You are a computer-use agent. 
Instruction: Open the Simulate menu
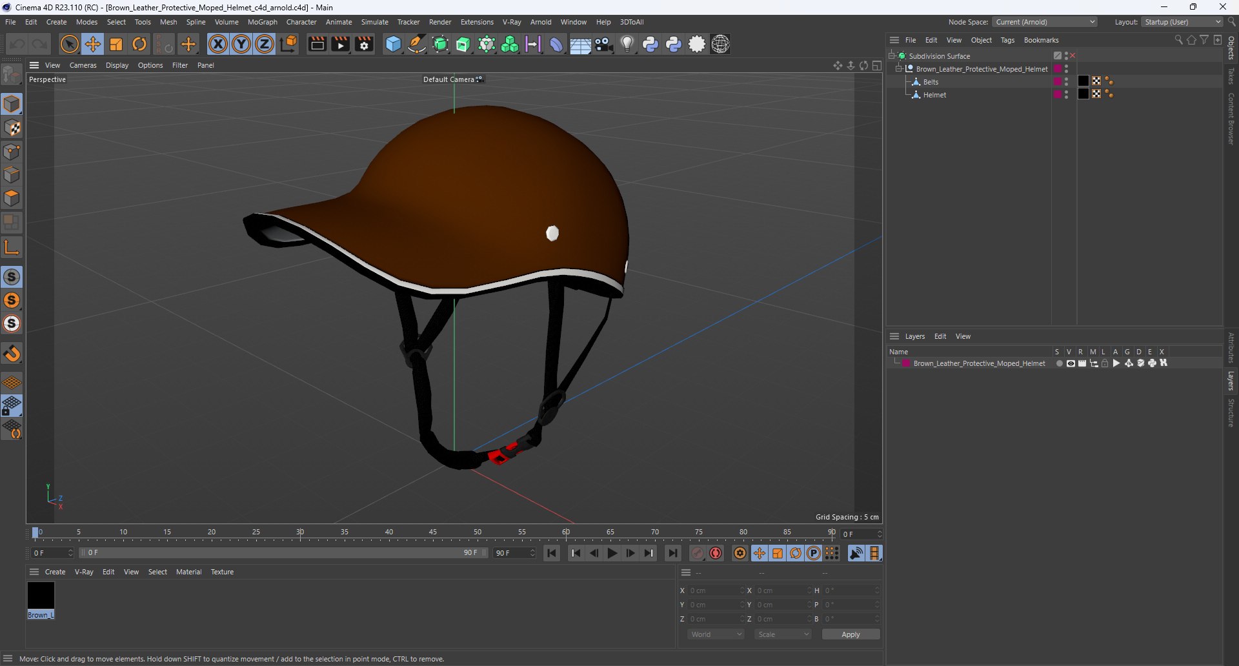point(374,22)
